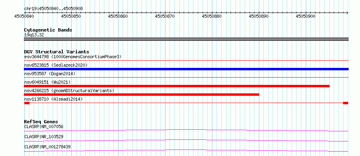Click ruler tick label 45050860
Screen dimensions: 360x156
click(x=118, y=16)
